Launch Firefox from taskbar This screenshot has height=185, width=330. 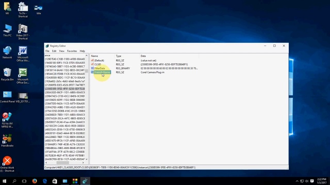pyautogui.click(x=35, y=181)
